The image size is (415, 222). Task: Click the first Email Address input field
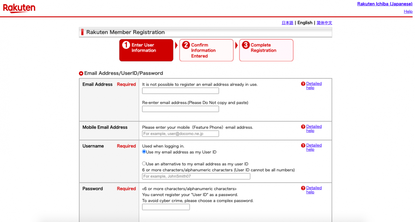(x=180, y=91)
